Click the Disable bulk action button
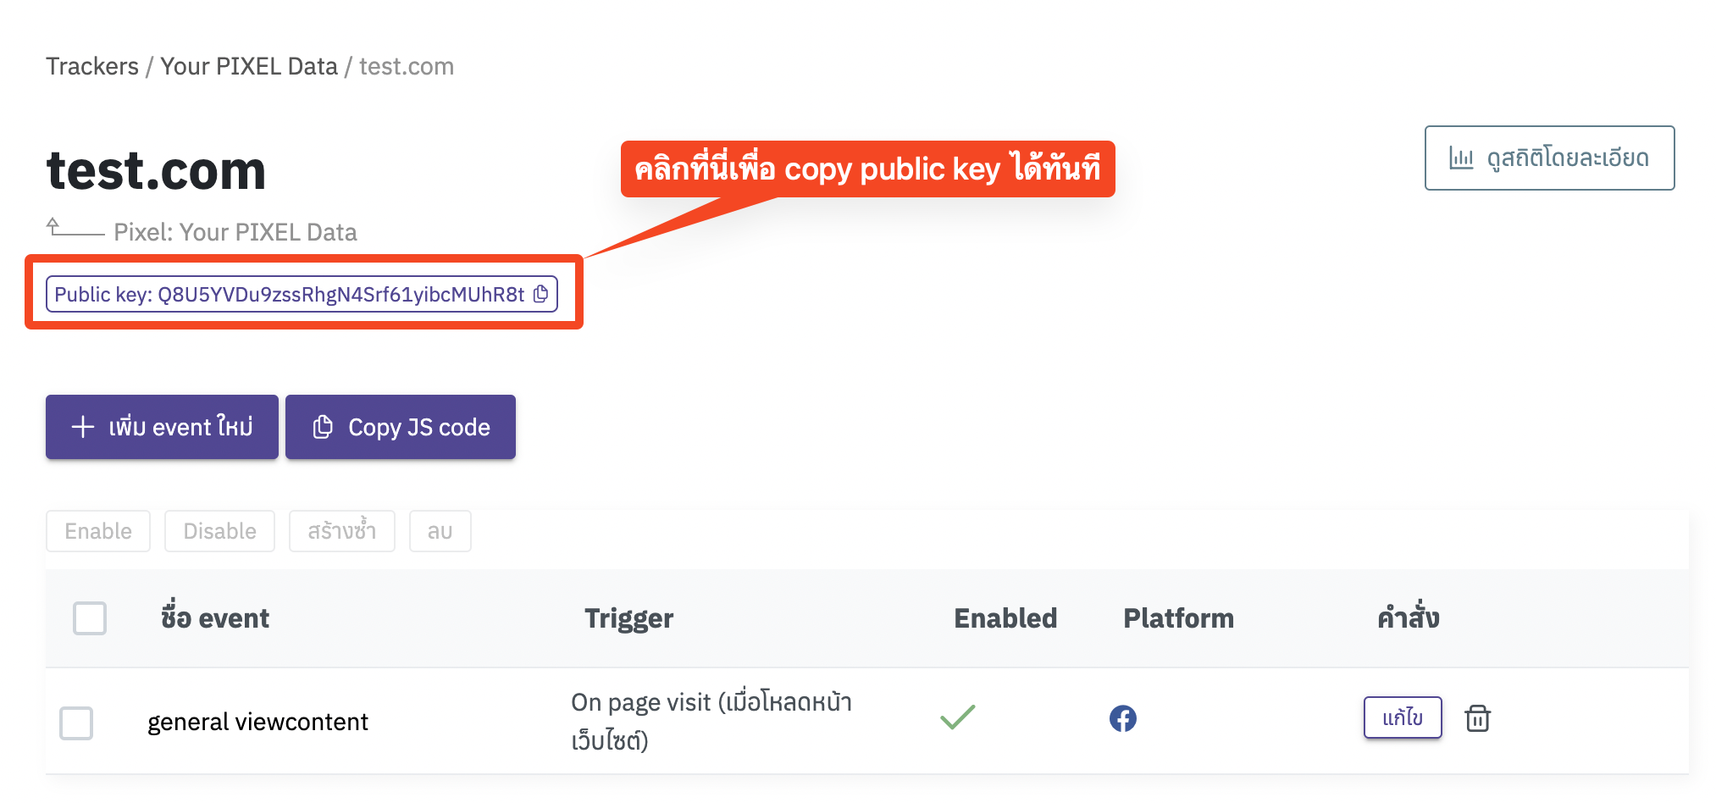Viewport: 1716px width, 803px height. pyautogui.click(x=219, y=531)
